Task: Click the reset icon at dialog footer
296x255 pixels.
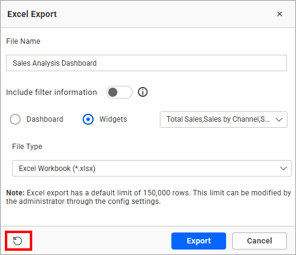Action: pyautogui.click(x=18, y=241)
